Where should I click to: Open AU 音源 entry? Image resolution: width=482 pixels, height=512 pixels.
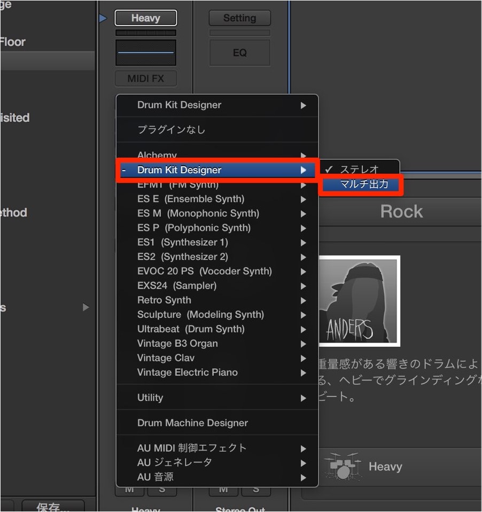pos(217,477)
